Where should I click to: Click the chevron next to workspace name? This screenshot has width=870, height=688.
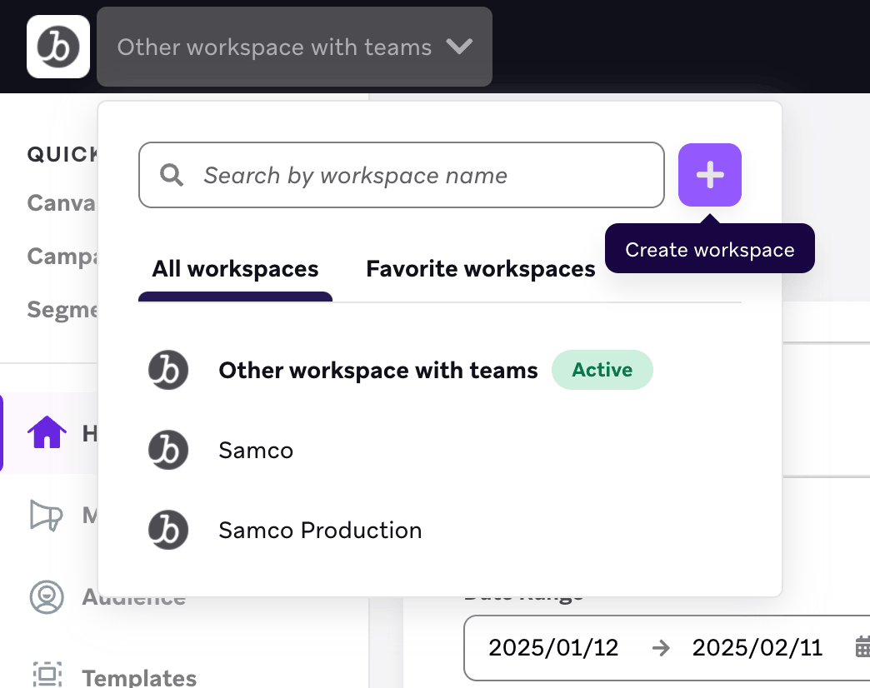pos(459,47)
